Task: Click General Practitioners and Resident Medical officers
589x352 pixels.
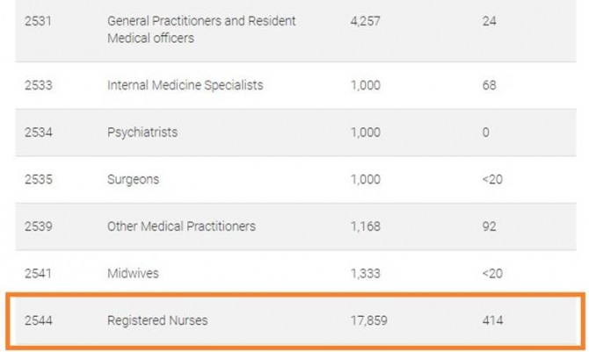Action: coord(200,29)
